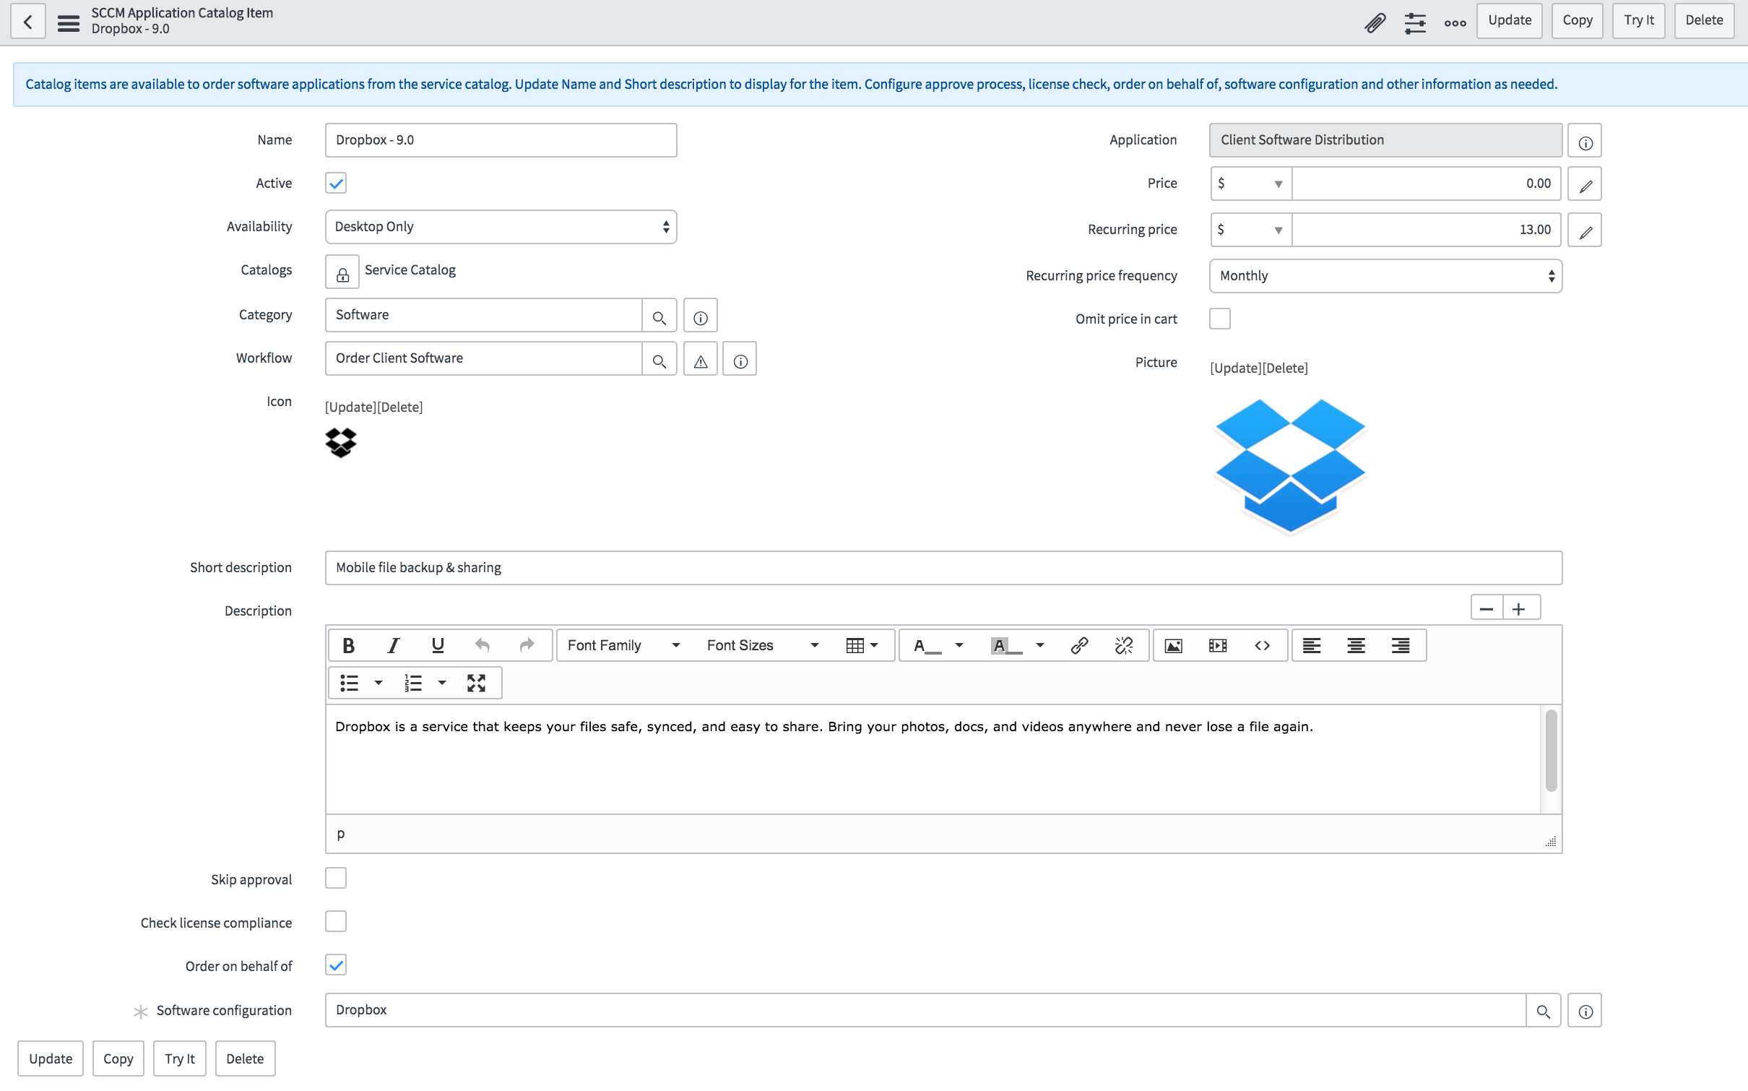This screenshot has width=1748, height=1091.
Task: Undo the last edit in the Description
Action: [x=483, y=645]
